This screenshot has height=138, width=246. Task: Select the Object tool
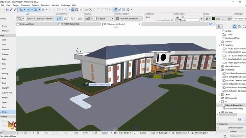click(5, 102)
